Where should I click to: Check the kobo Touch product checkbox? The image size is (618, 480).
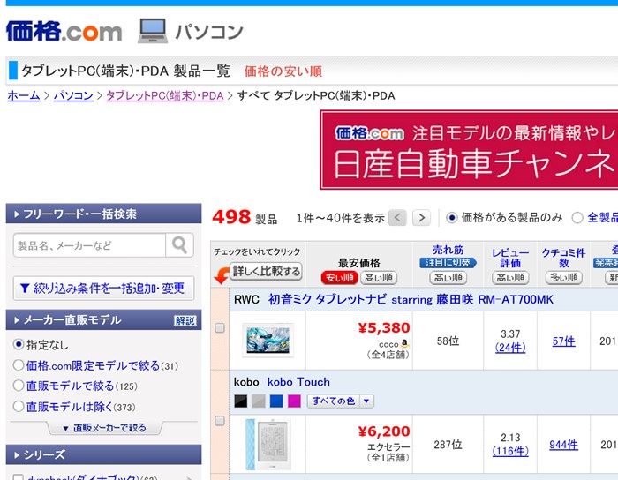point(220,421)
